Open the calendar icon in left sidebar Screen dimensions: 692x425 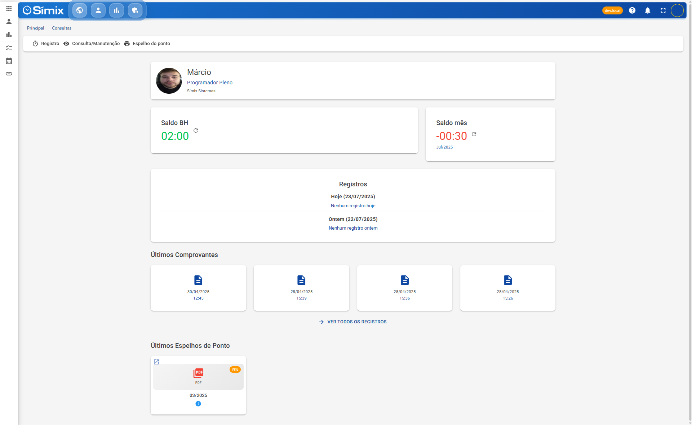click(x=9, y=61)
